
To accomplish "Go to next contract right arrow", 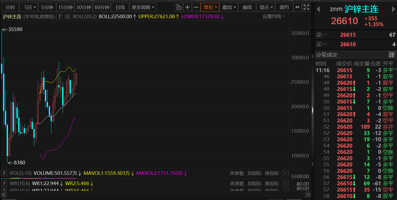I will click(393, 9).
